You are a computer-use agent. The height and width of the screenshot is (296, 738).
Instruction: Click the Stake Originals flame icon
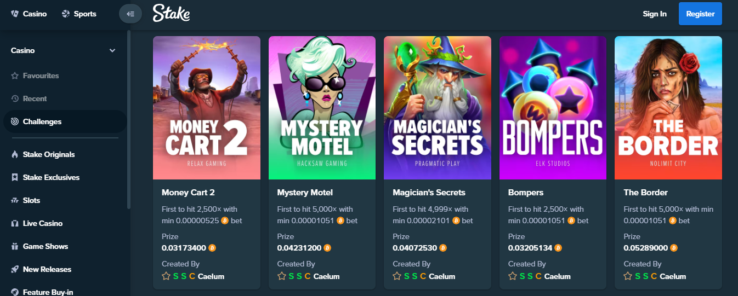(x=15, y=154)
